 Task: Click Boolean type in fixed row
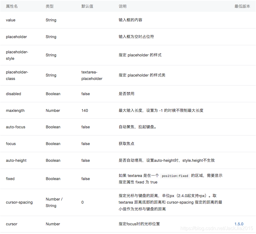click(x=53, y=179)
